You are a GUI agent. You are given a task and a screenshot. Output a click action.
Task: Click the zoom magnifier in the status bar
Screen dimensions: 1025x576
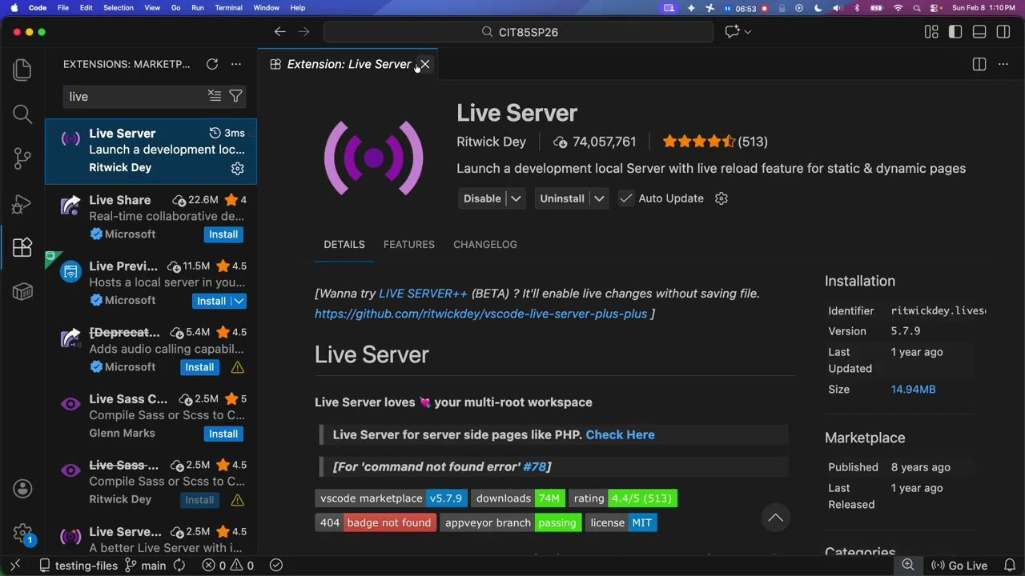[908, 566]
